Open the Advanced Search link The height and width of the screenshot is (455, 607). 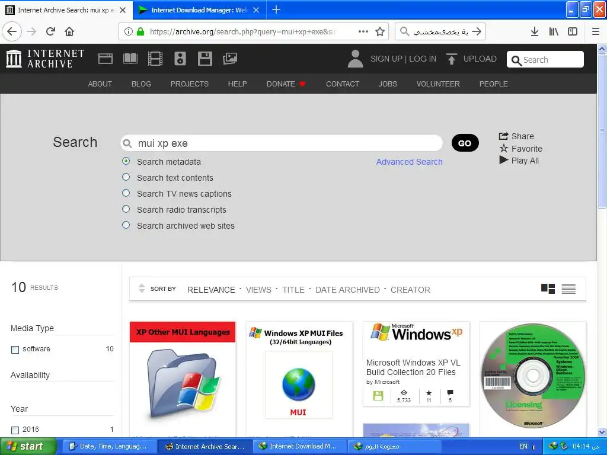click(409, 162)
